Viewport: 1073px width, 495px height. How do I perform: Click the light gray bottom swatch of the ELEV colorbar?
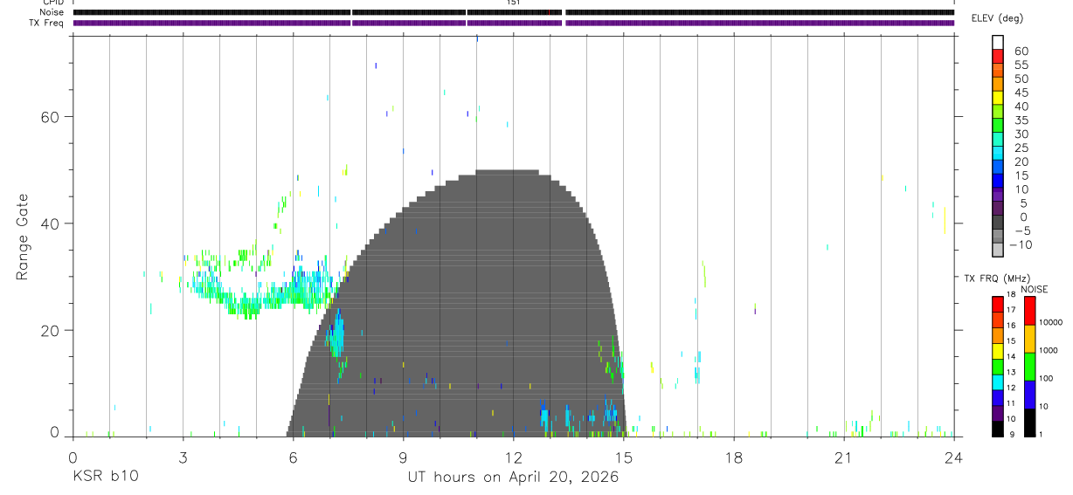pos(998,250)
